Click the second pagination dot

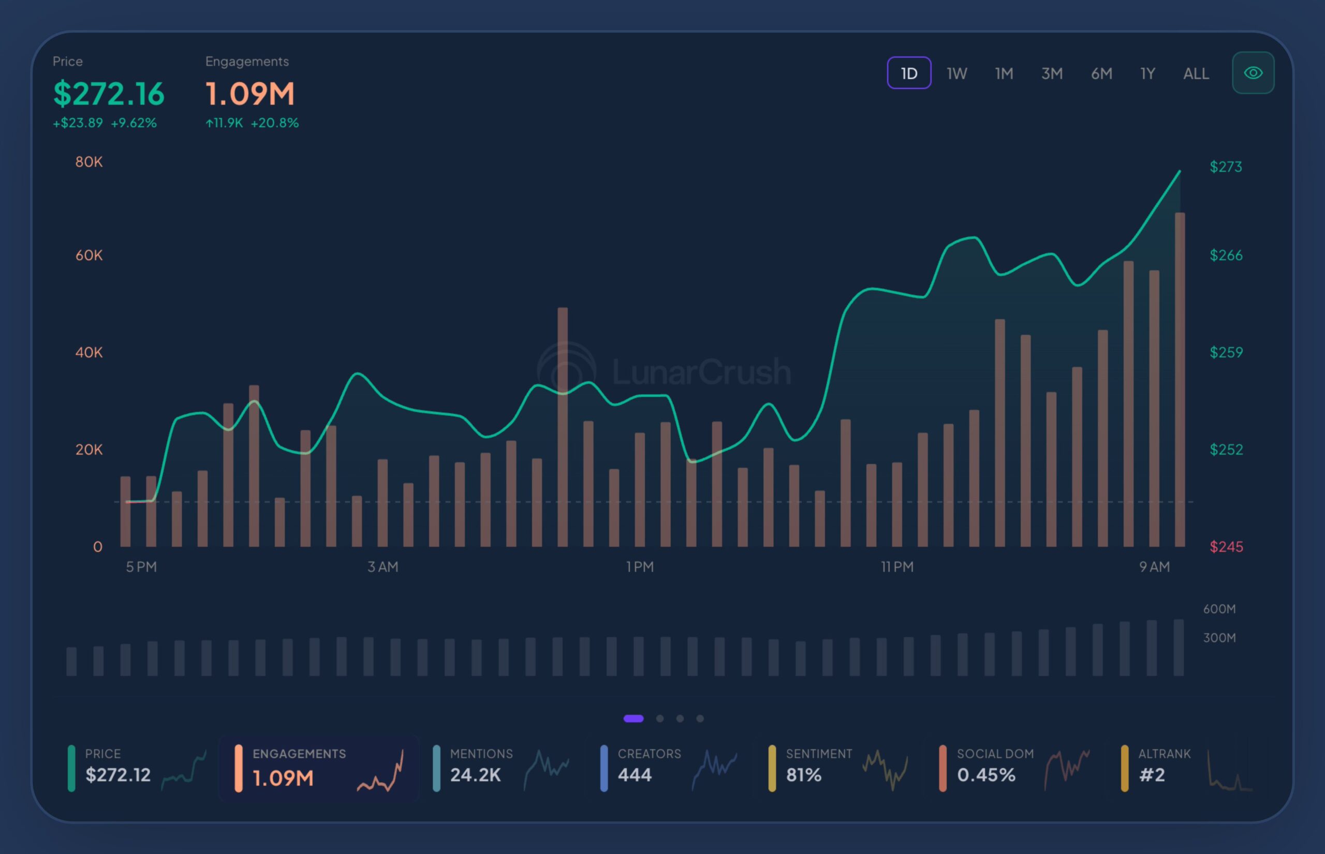660,718
